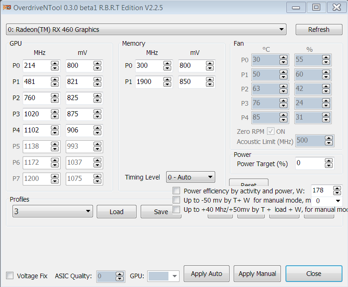Increase Fan P1 percent value 60

[326, 72]
